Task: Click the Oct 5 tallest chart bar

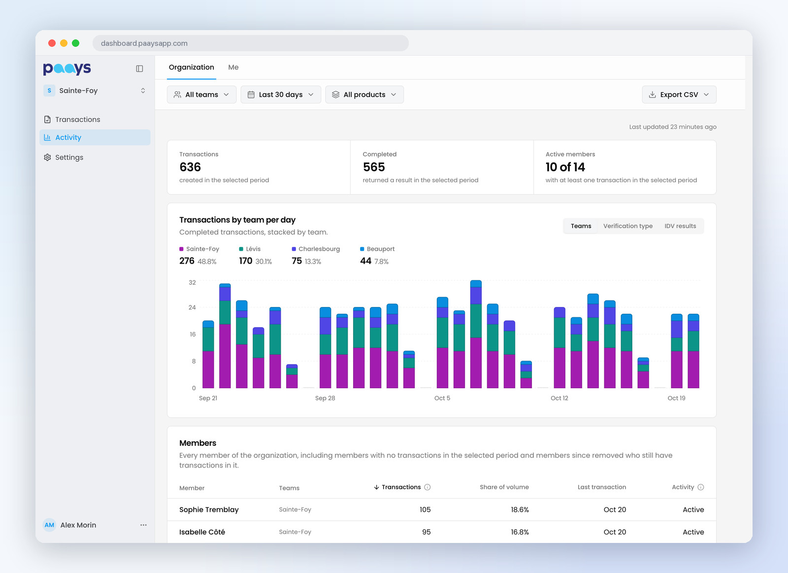Action: (x=476, y=335)
